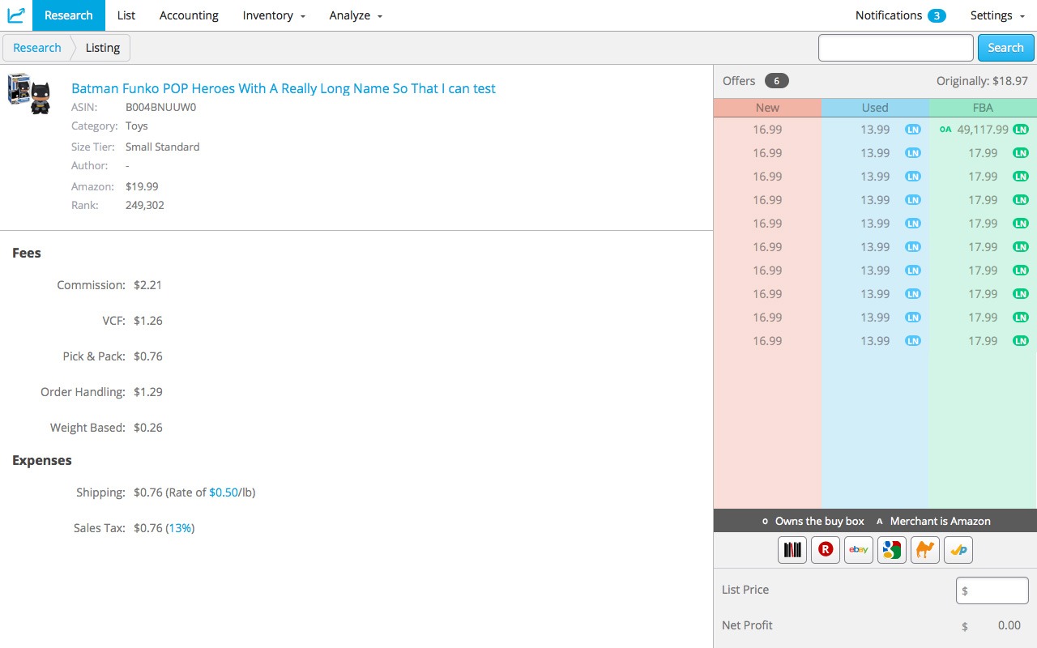
Task: Click the Order Handling fee $1.29
Action: click(x=148, y=392)
